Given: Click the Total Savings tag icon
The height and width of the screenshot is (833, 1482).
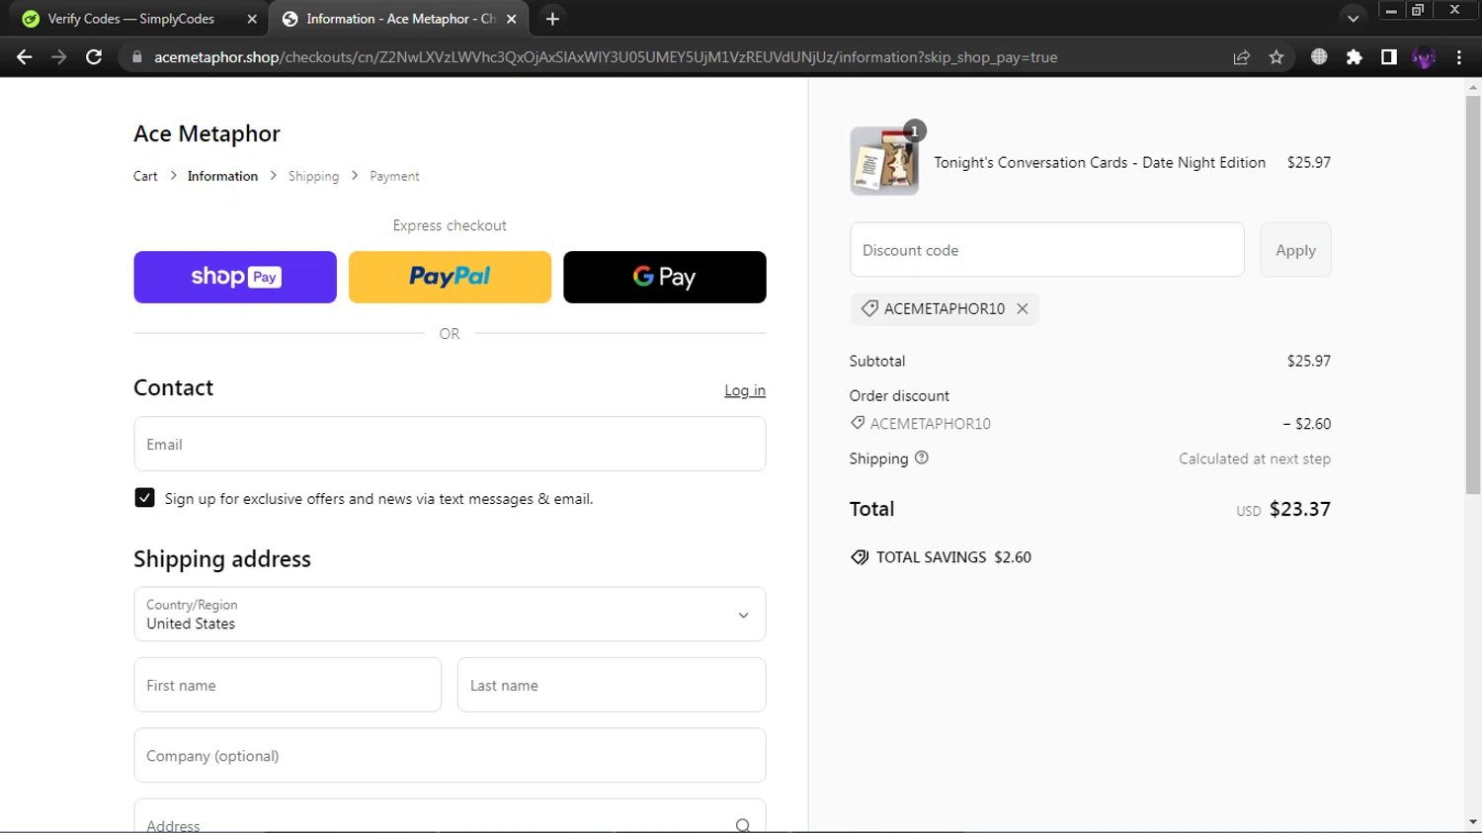Looking at the screenshot, I should pyautogui.click(x=860, y=557).
